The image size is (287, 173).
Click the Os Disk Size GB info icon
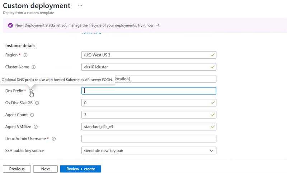37,103
